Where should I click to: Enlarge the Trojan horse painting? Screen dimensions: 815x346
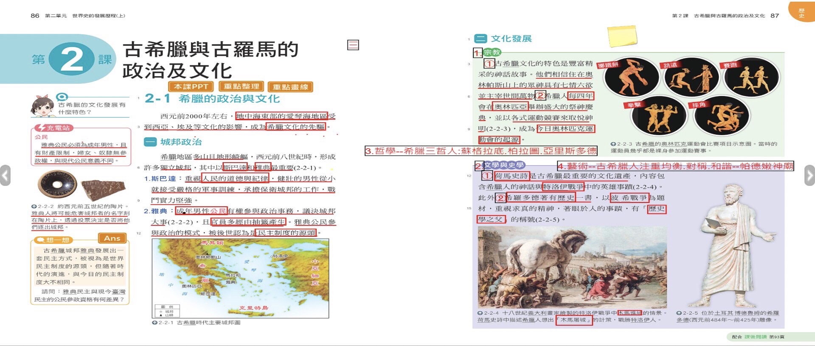tap(572, 267)
